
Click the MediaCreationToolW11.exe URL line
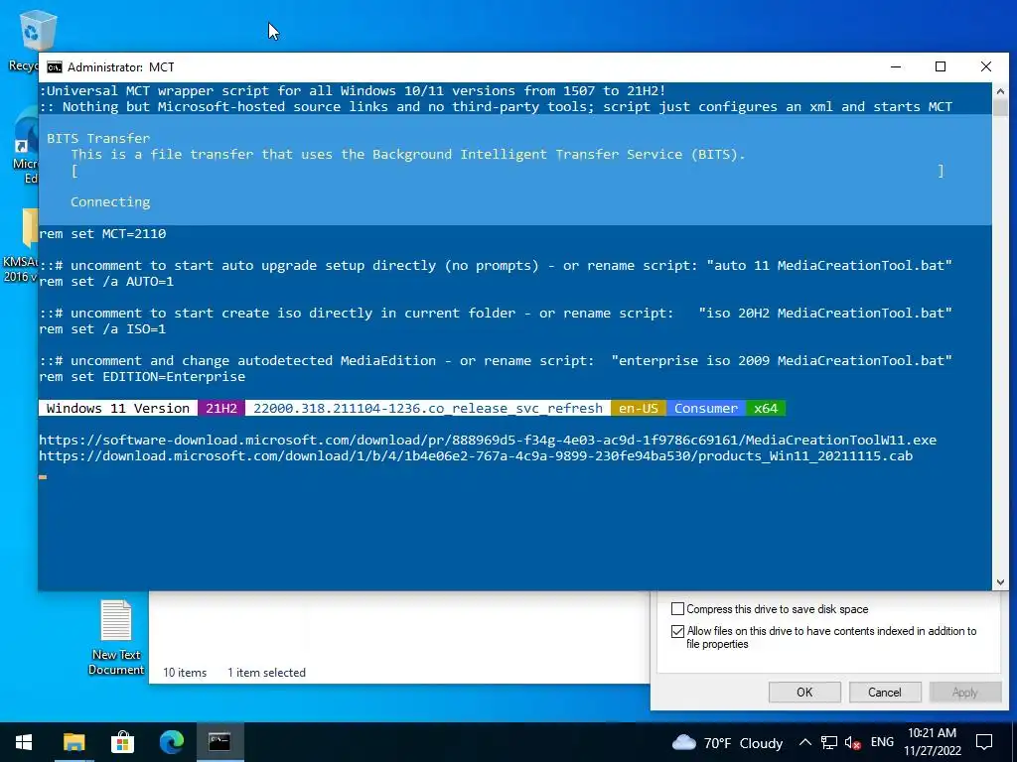(x=488, y=440)
